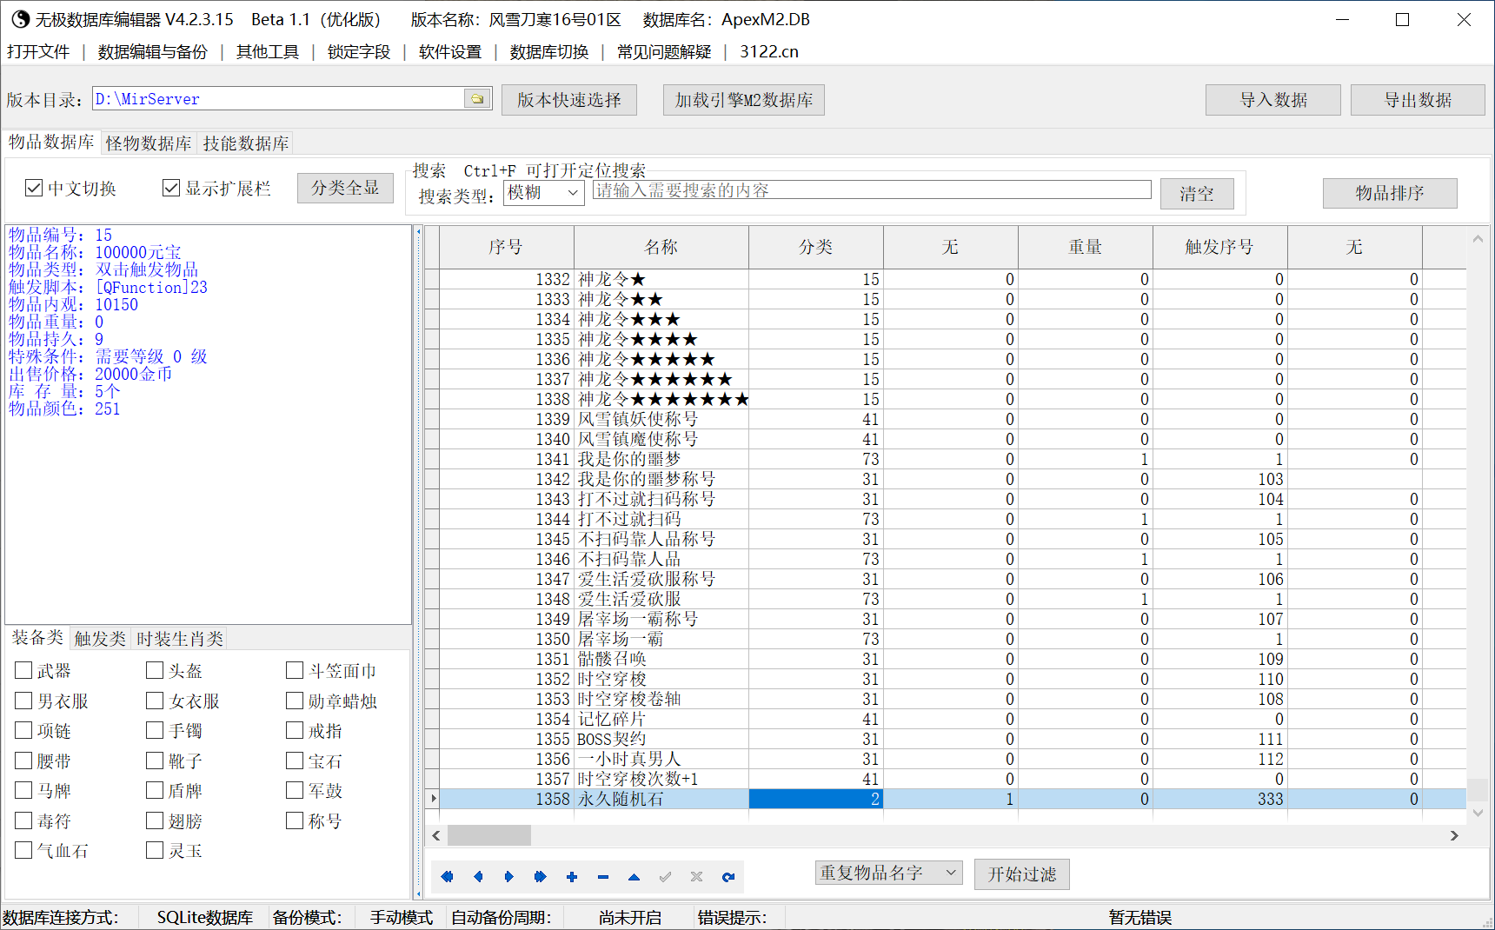Viewport: 1495px width, 930px height.
Task: Click the app logo in title bar
Action: point(19,19)
